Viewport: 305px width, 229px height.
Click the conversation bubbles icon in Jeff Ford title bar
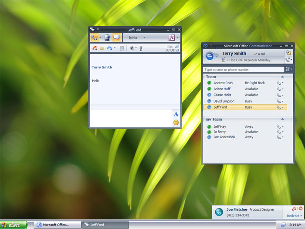pos(92,30)
